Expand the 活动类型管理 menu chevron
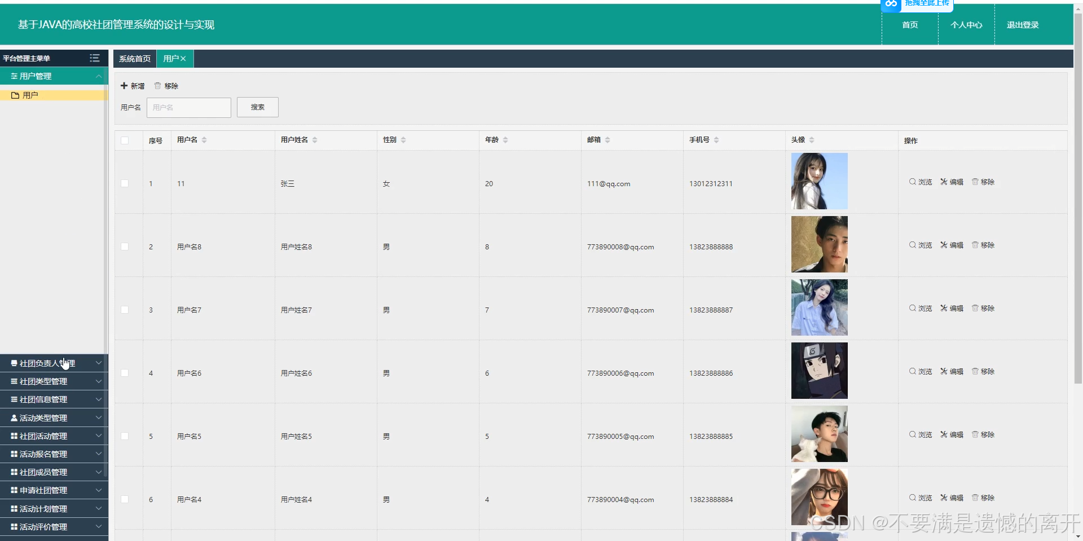The image size is (1083, 541). (x=99, y=418)
